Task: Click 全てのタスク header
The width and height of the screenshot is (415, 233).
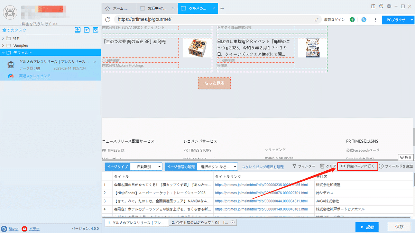Action: pyautogui.click(x=14, y=30)
